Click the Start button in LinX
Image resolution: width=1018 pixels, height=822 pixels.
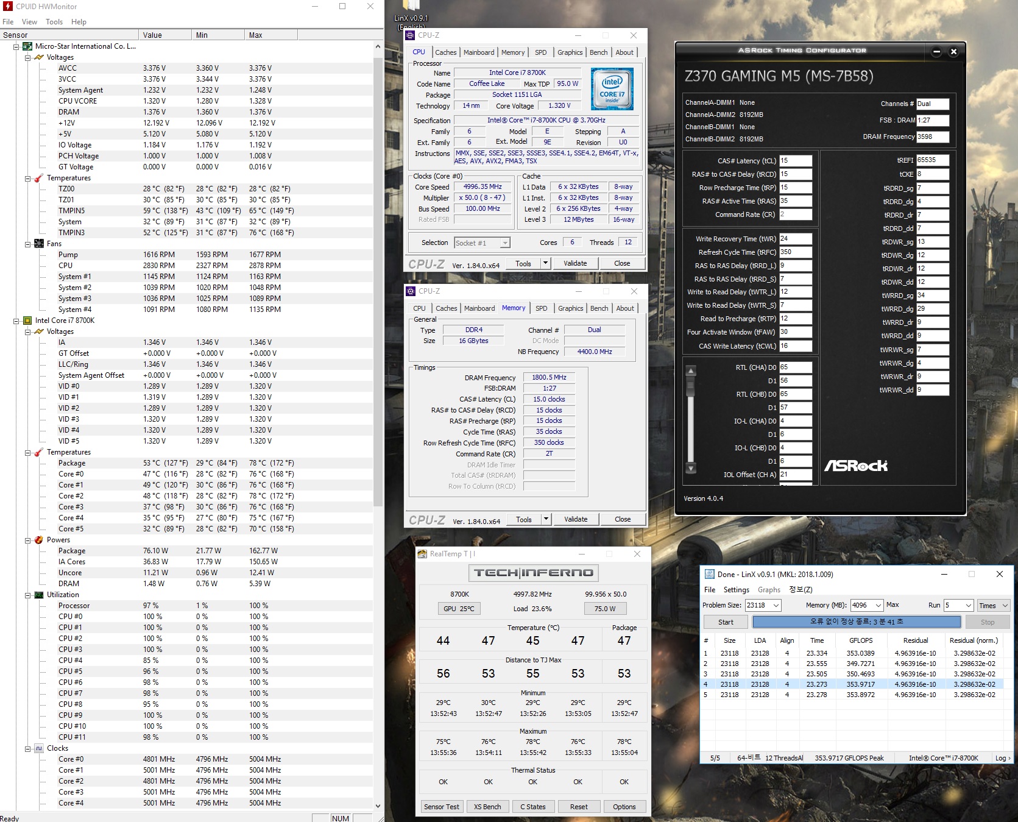(x=726, y=622)
